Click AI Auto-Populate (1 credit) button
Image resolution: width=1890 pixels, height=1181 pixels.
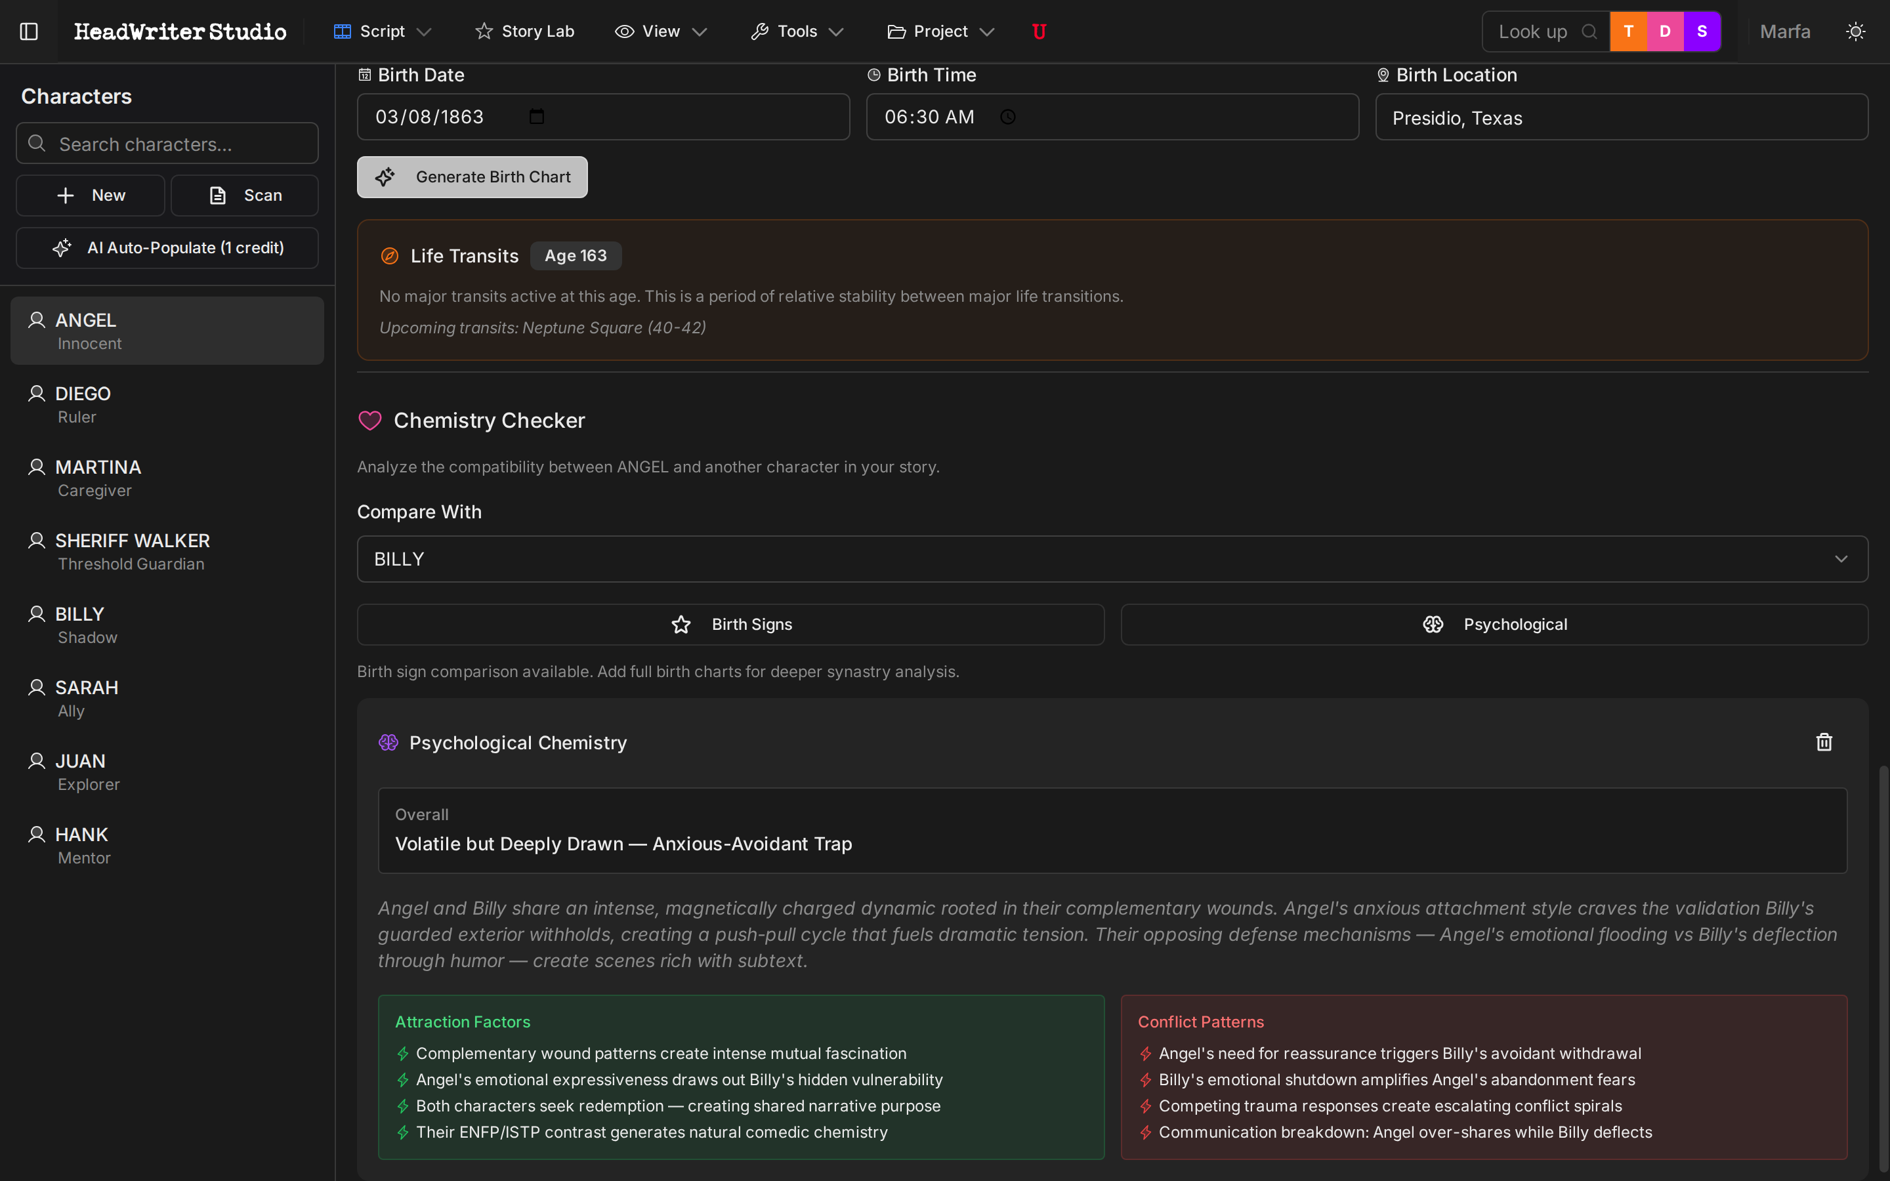pos(167,247)
